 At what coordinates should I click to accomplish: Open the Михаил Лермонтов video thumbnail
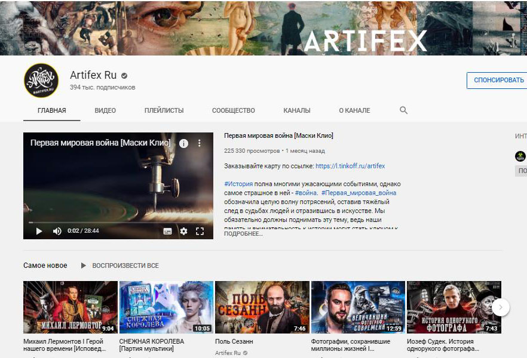coord(71,307)
